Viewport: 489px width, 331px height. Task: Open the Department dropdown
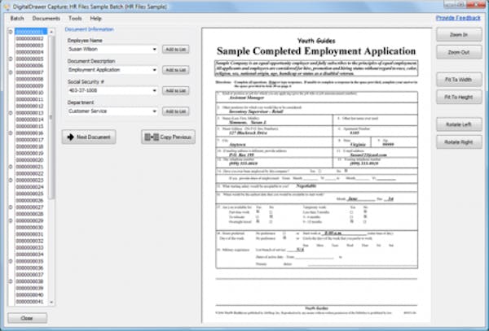pos(154,111)
